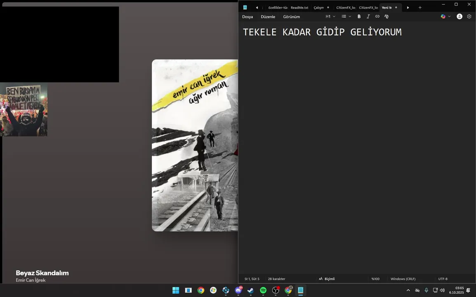
Task: Click the small protest sign image thumbnail
Action: 24,110
